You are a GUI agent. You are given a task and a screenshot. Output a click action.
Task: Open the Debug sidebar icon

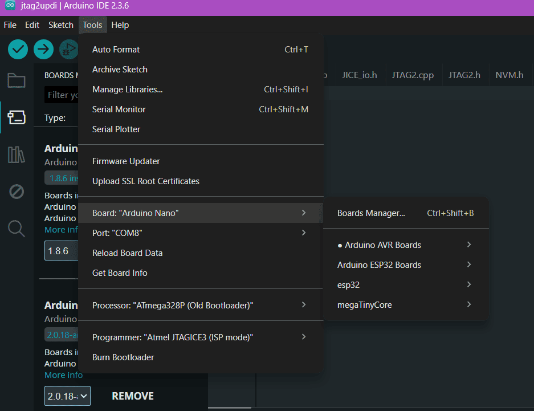click(17, 192)
